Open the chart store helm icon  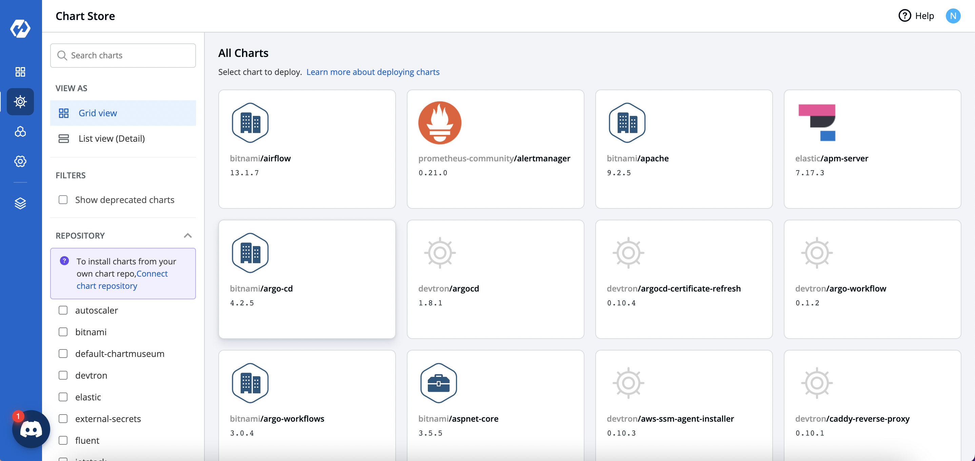pyautogui.click(x=20, y=101)
